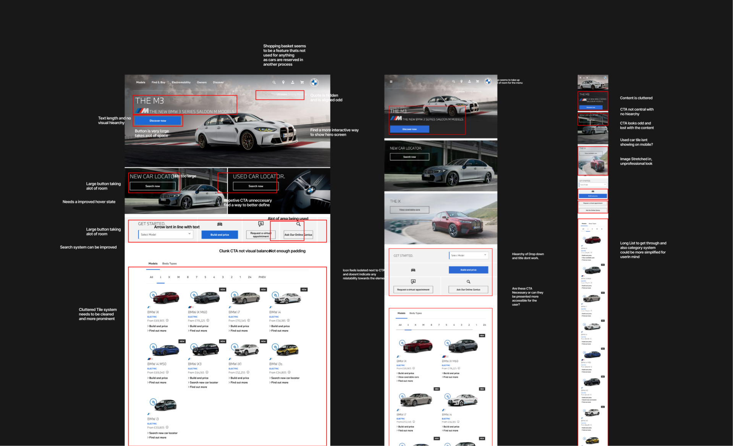Open shopping basket icon in desktop mockup navbar
Screen dimensions: 733x446
[302, 82]
